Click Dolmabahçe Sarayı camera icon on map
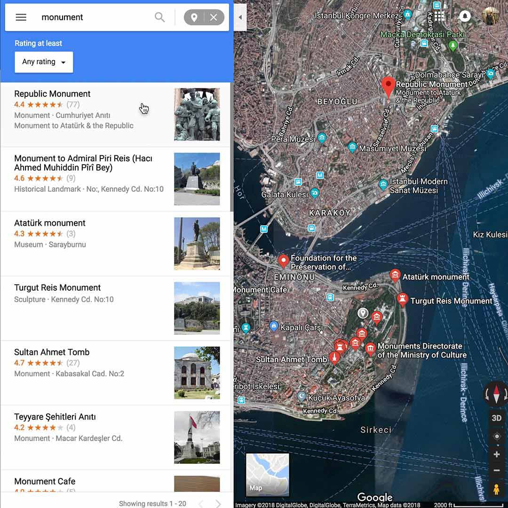Image resolution: width=508 pixels, height=508 pixels. (x=491, y=74)
